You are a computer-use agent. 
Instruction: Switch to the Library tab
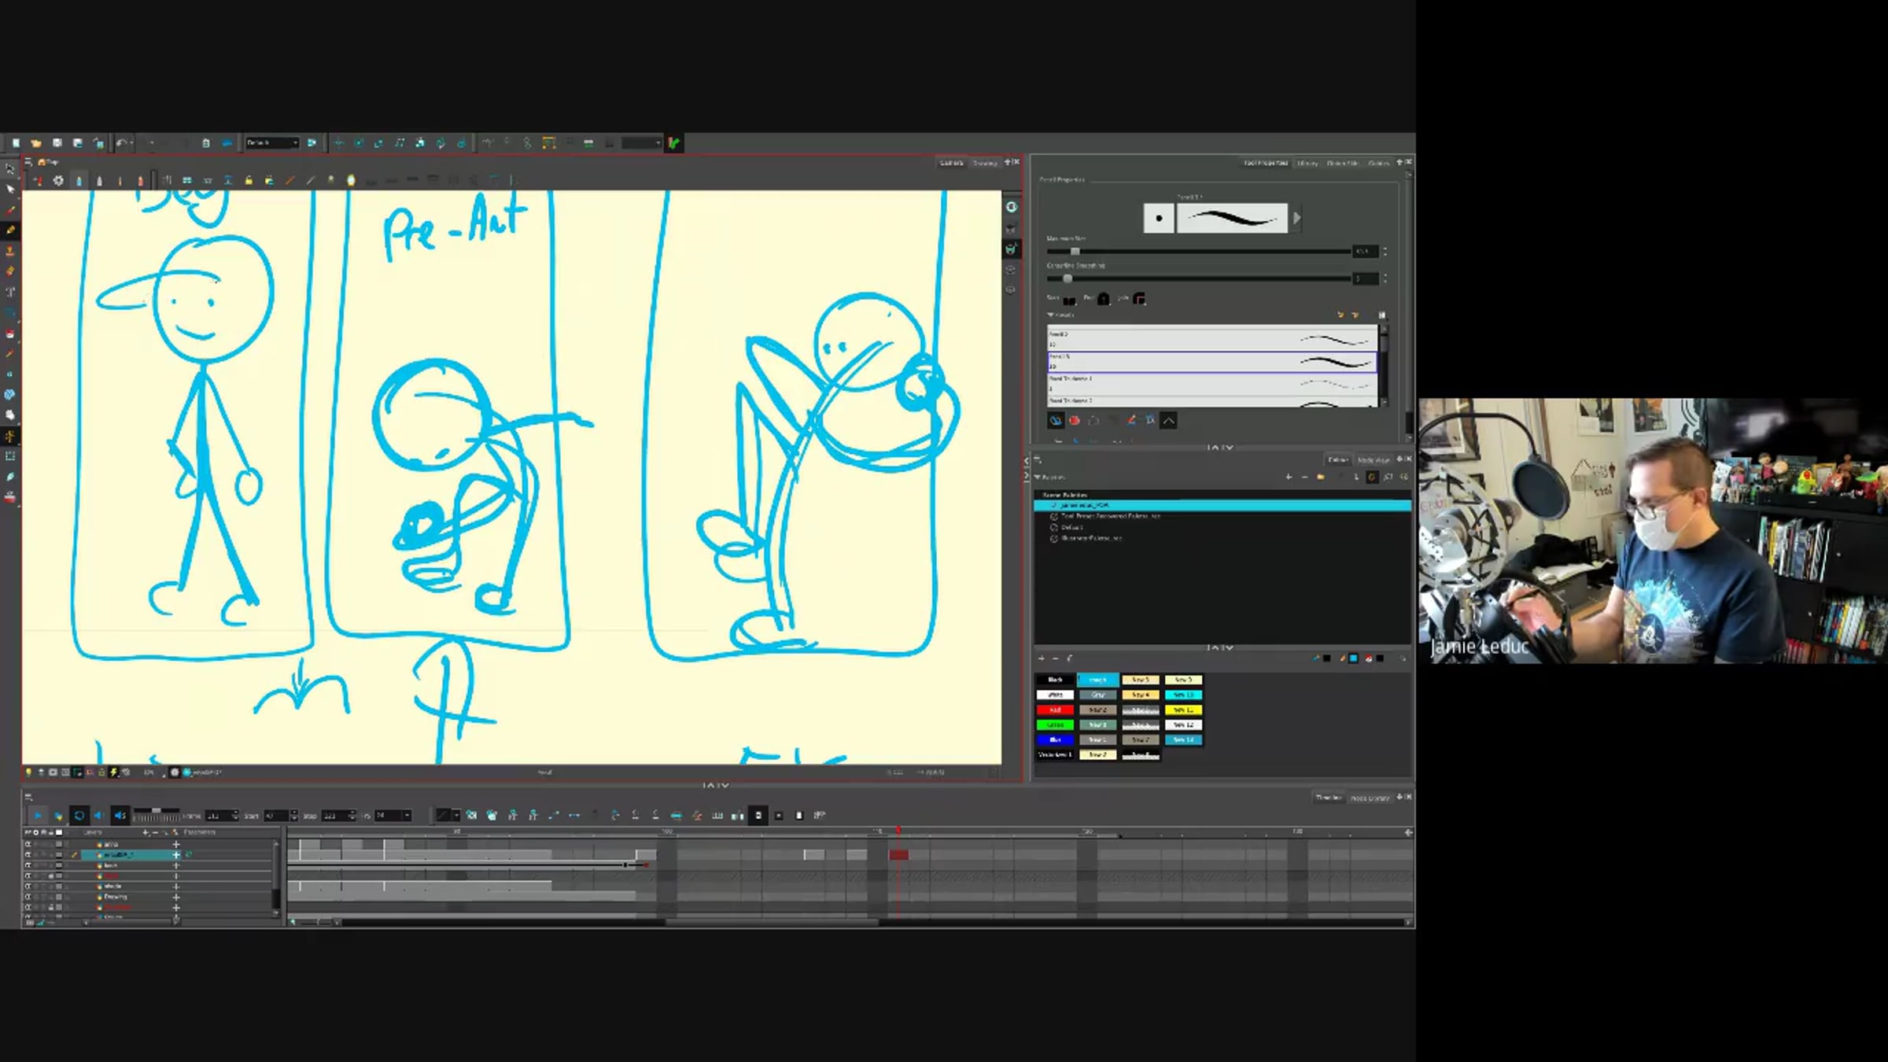[1307, 163]
